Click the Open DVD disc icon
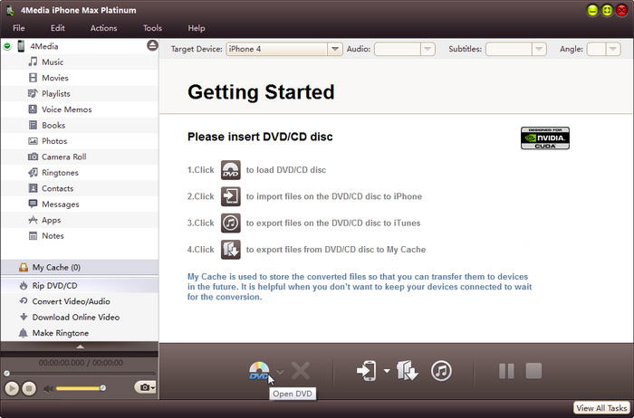634x418 pixels. pos(258,371)
